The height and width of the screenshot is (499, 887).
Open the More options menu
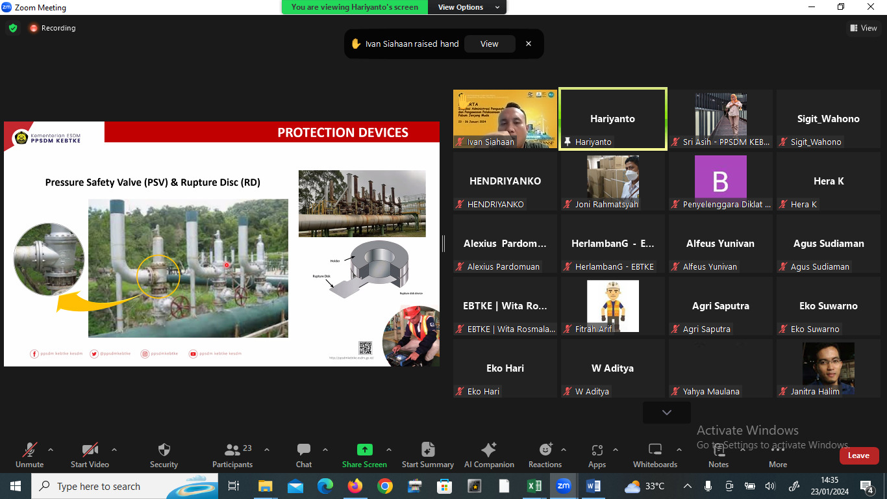(x=778, y=455)
